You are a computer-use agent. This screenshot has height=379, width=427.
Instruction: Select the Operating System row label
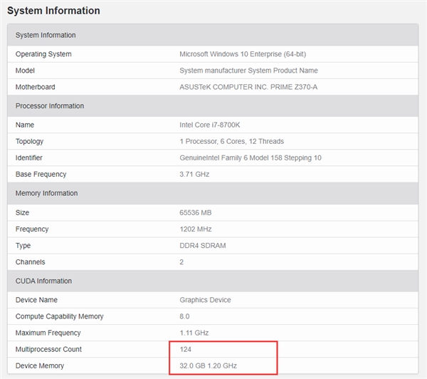coord(43,54)
